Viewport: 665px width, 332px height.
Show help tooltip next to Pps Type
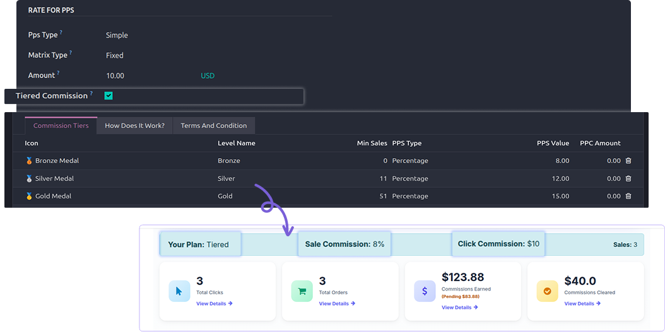[61, 32]
